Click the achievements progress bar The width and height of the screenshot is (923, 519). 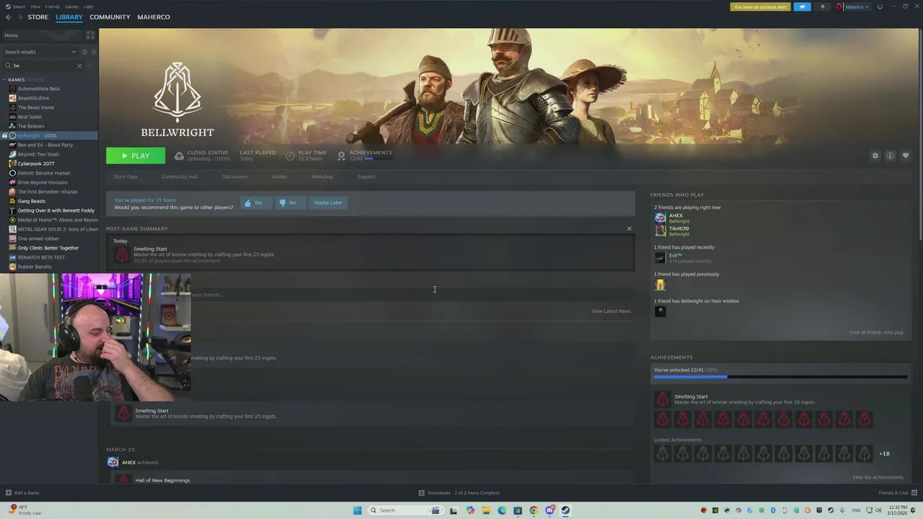pyautogui.click(x=780, y=377)
